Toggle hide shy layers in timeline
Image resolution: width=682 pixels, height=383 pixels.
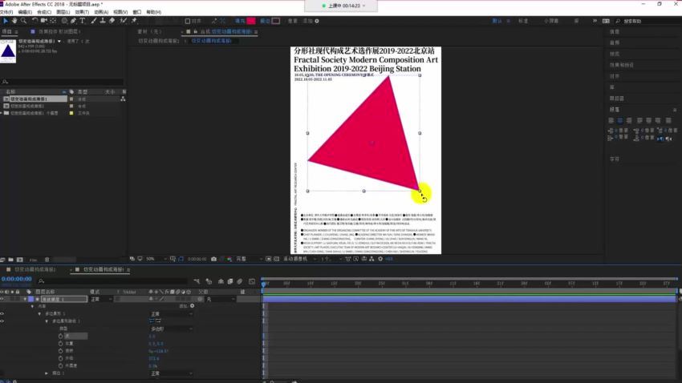(x=221, y=281)
